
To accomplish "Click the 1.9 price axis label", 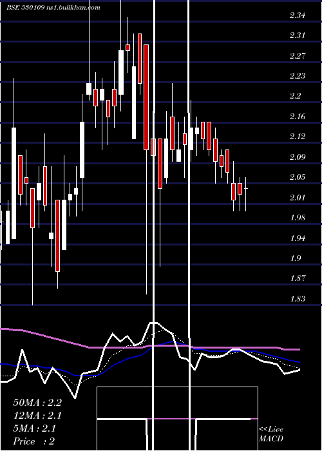I will pos(295,258).
